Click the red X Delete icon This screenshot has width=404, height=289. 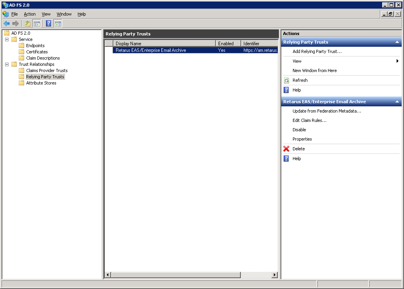(286, 149)
